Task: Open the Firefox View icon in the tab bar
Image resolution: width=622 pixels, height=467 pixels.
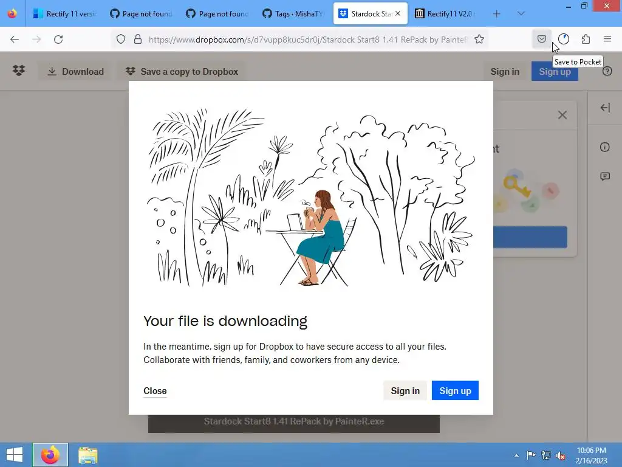Action: (x=12, y=13)
